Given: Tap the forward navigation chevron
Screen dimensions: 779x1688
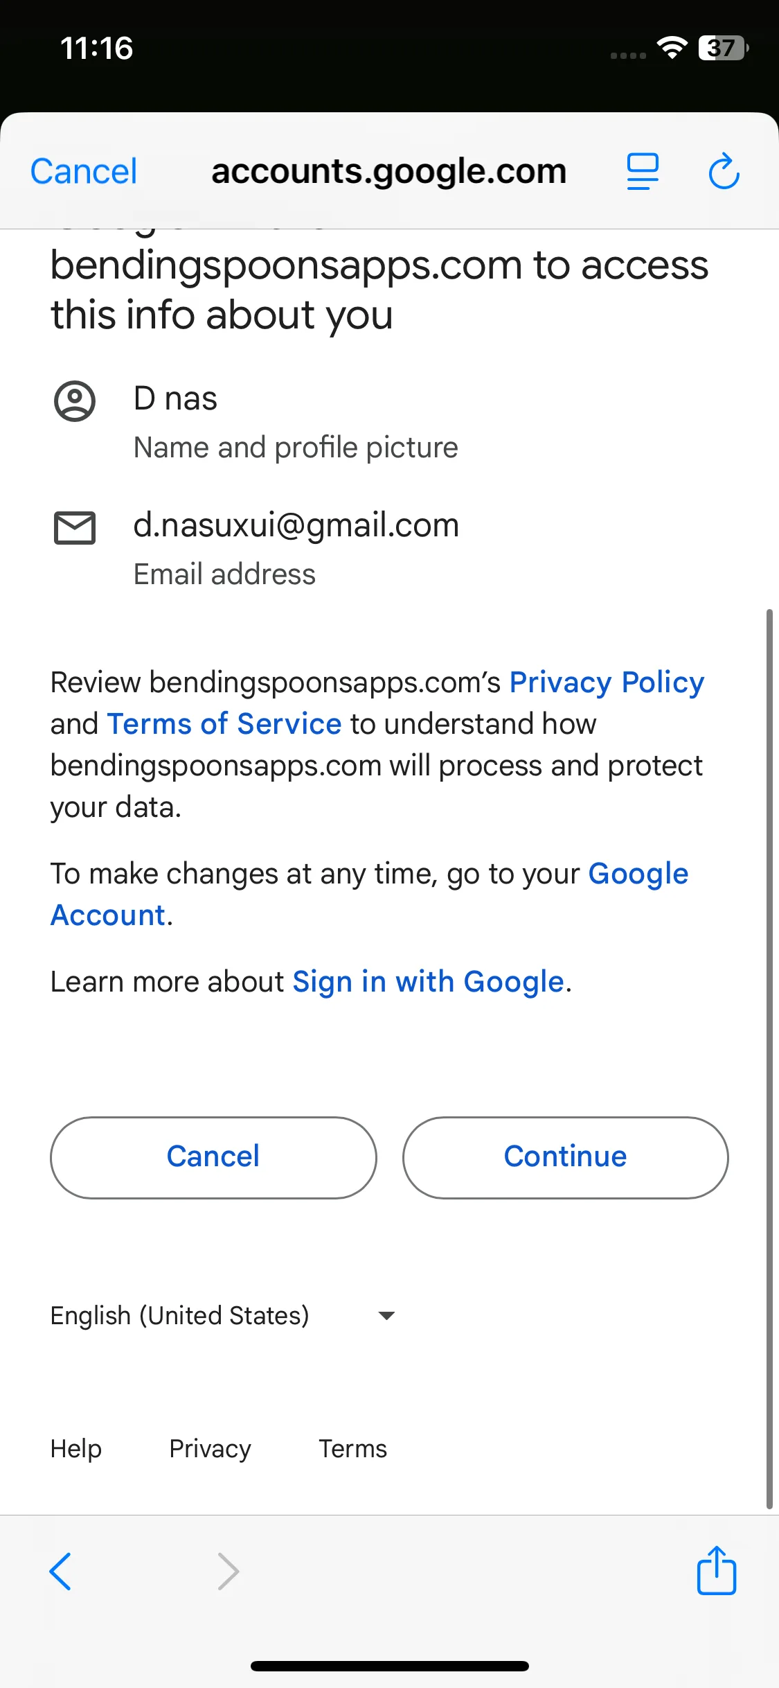Looking at the screenshot, I should point(228,1571).
